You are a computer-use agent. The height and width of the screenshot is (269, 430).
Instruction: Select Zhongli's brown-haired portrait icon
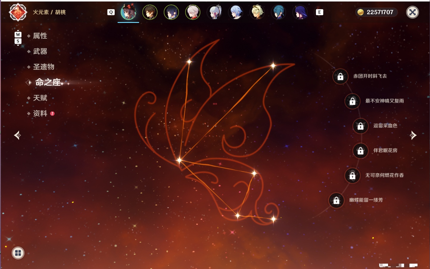pos(150,12)
